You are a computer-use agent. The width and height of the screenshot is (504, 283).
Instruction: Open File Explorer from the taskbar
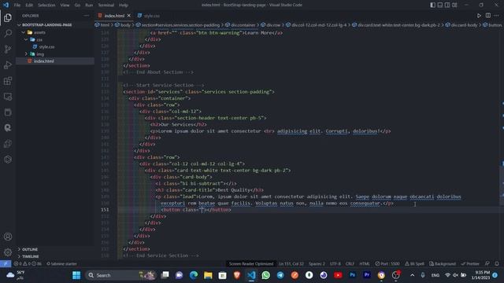click(208, 275)
